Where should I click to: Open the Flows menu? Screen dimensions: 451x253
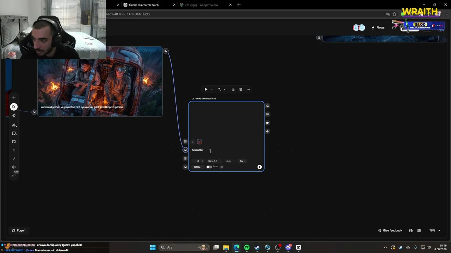[378, 28]
